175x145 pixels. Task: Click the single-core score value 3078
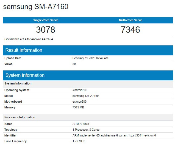[x=46, y=30]
